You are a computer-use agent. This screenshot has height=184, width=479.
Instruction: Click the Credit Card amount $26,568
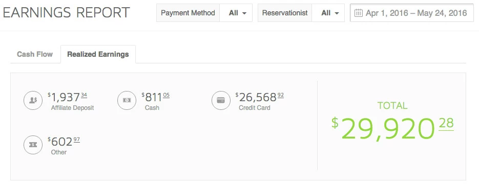point(259,98)
